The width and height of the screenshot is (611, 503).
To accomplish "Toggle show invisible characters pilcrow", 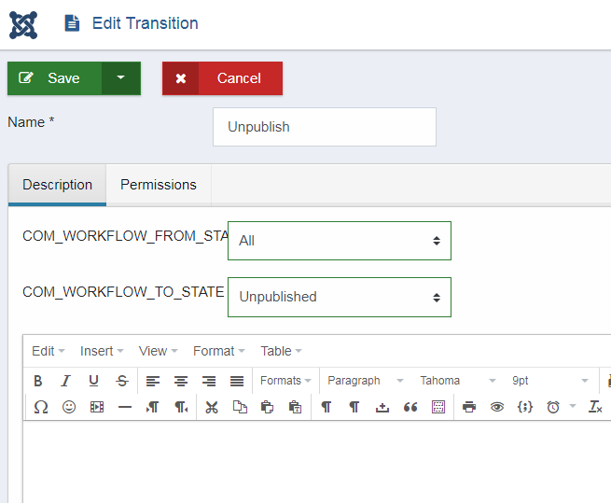I will (326, 407).
